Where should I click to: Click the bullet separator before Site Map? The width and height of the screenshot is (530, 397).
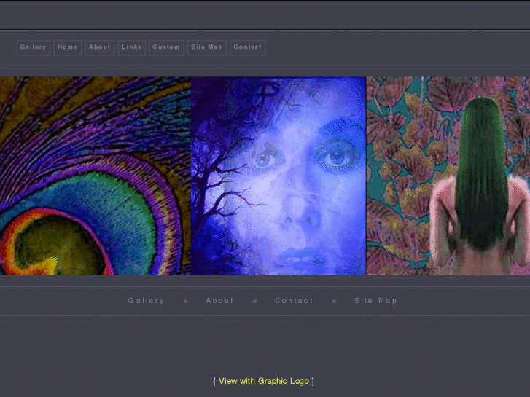tap(334, 301)
